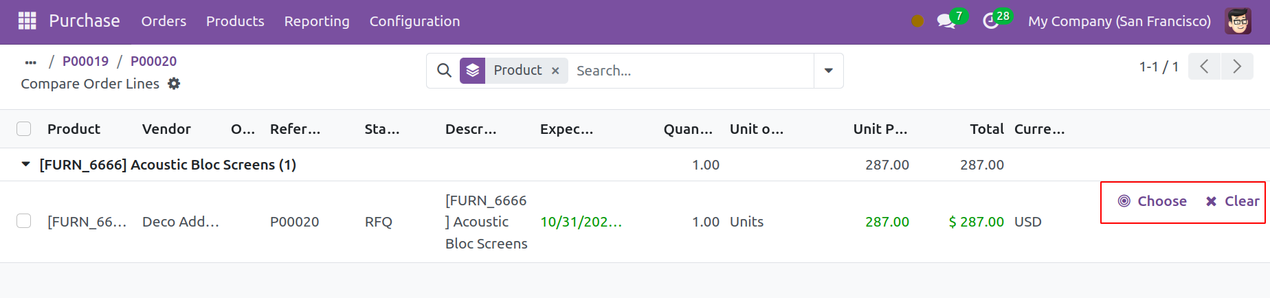Screen dimensions: 1270x298
Task: Click the Choose button
Action: (1152, 201)
